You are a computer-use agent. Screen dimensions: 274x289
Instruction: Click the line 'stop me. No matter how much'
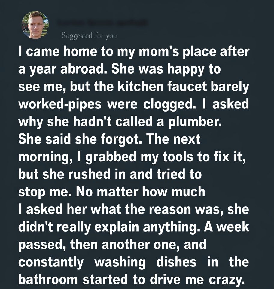[x=112, y=192]
